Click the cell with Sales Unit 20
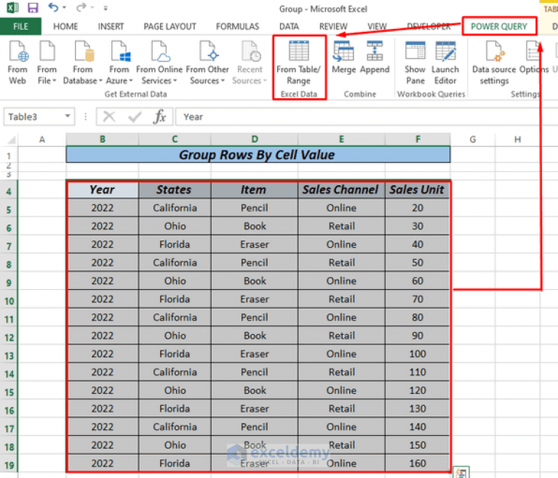The height and width of the screenshot is (478, 558). 418,208
